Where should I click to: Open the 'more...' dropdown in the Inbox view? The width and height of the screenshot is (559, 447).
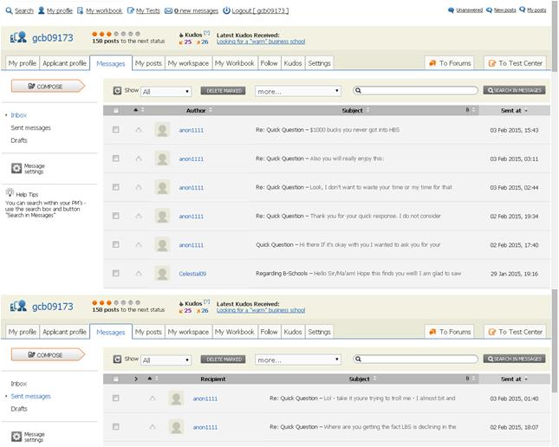298,91
